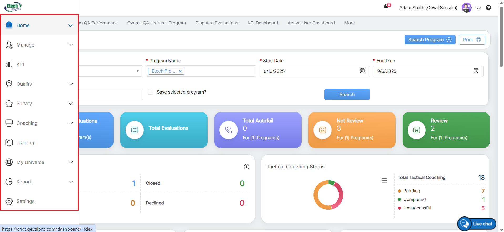Viewport: 504px width, 232px height.
Task: Open the help question mark icon
Action: (488, 8)
